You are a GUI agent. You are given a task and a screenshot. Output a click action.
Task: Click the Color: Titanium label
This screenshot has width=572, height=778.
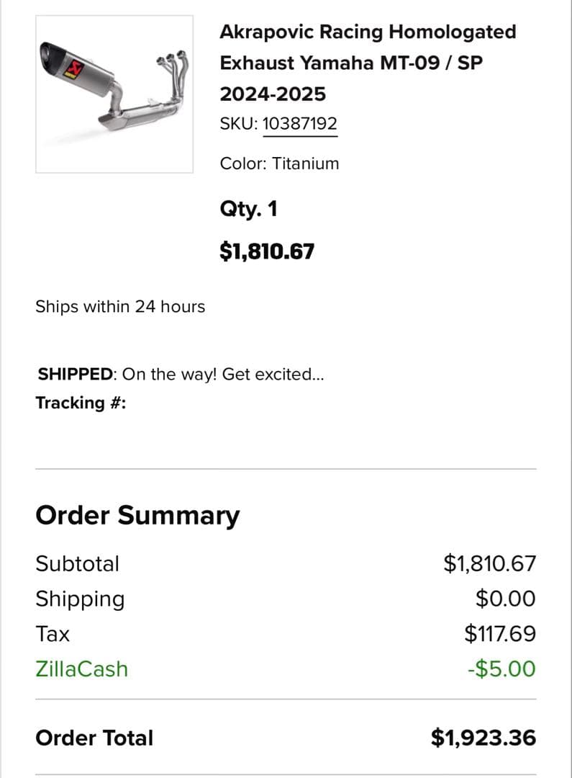[x=279, y=163]
